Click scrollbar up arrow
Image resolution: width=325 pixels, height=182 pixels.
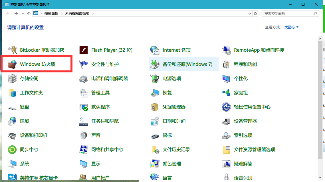(320, 39)
